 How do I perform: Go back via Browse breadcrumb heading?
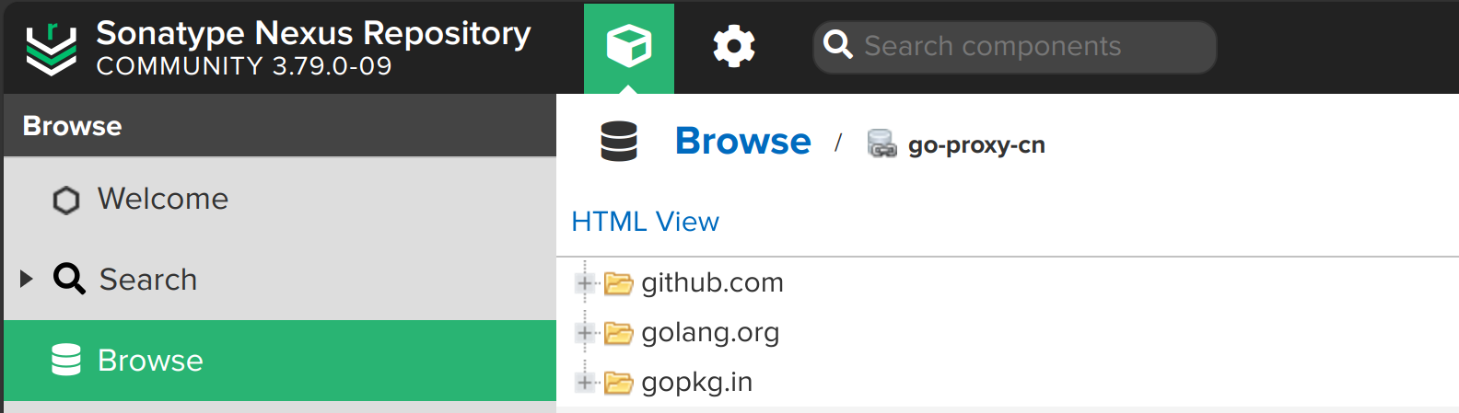click(x=742, y=142)
